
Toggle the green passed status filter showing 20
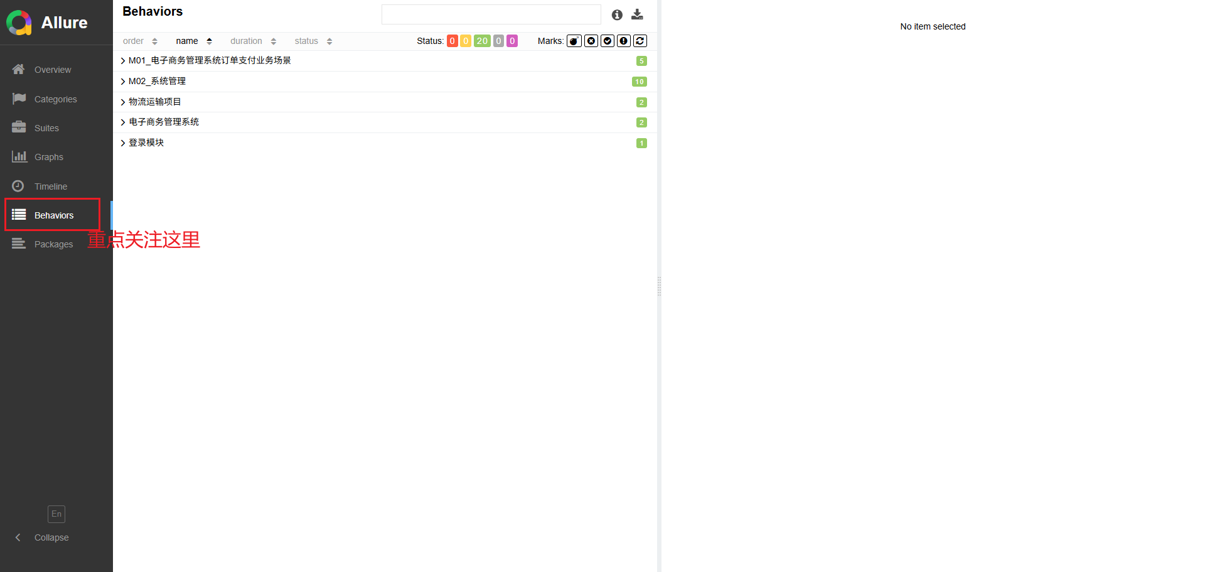pos(482,41)
